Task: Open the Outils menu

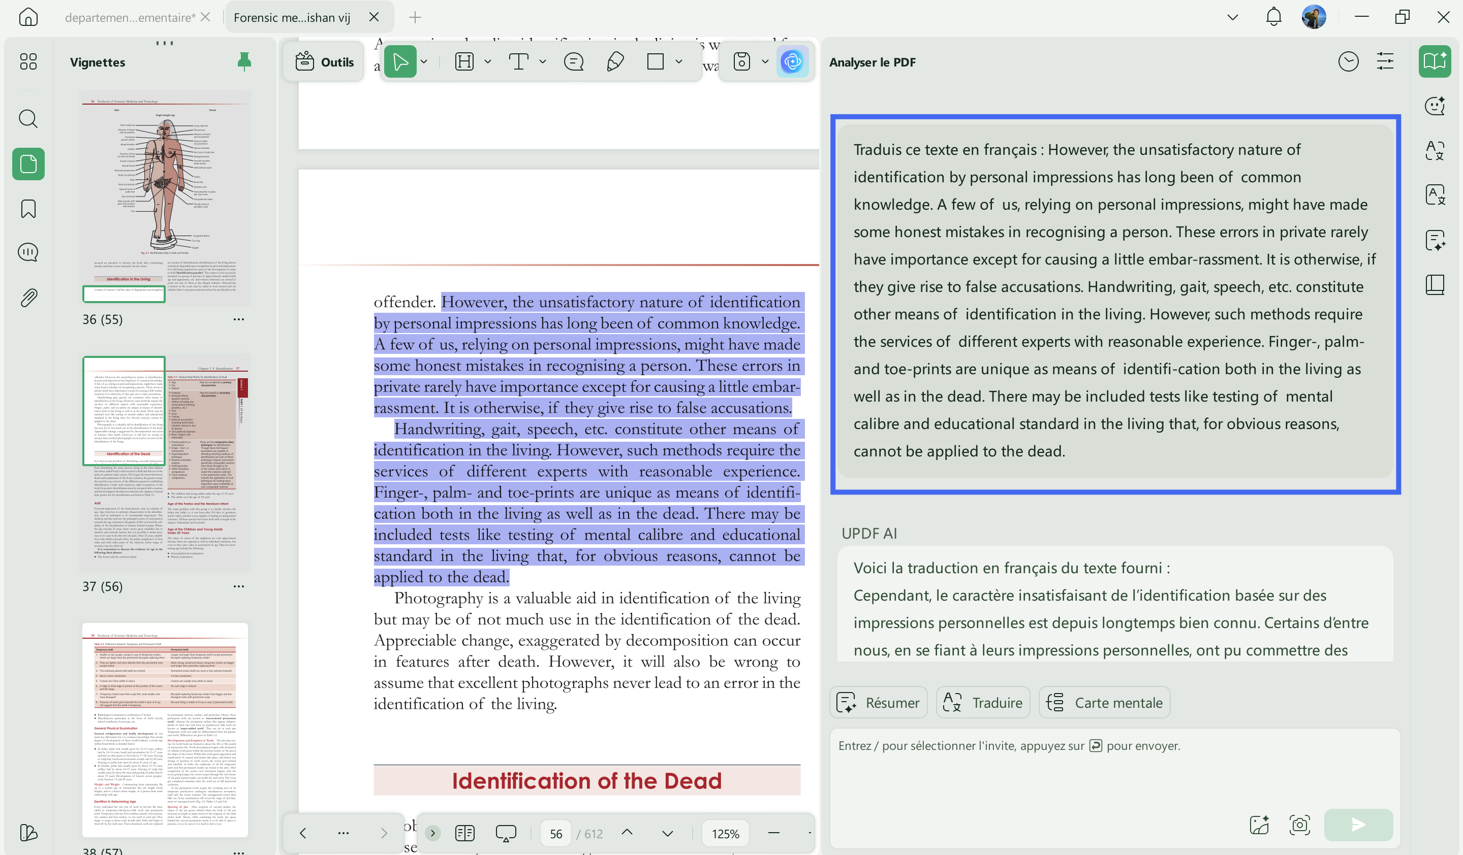Action: pyautogui.click(x=325, y=61)
